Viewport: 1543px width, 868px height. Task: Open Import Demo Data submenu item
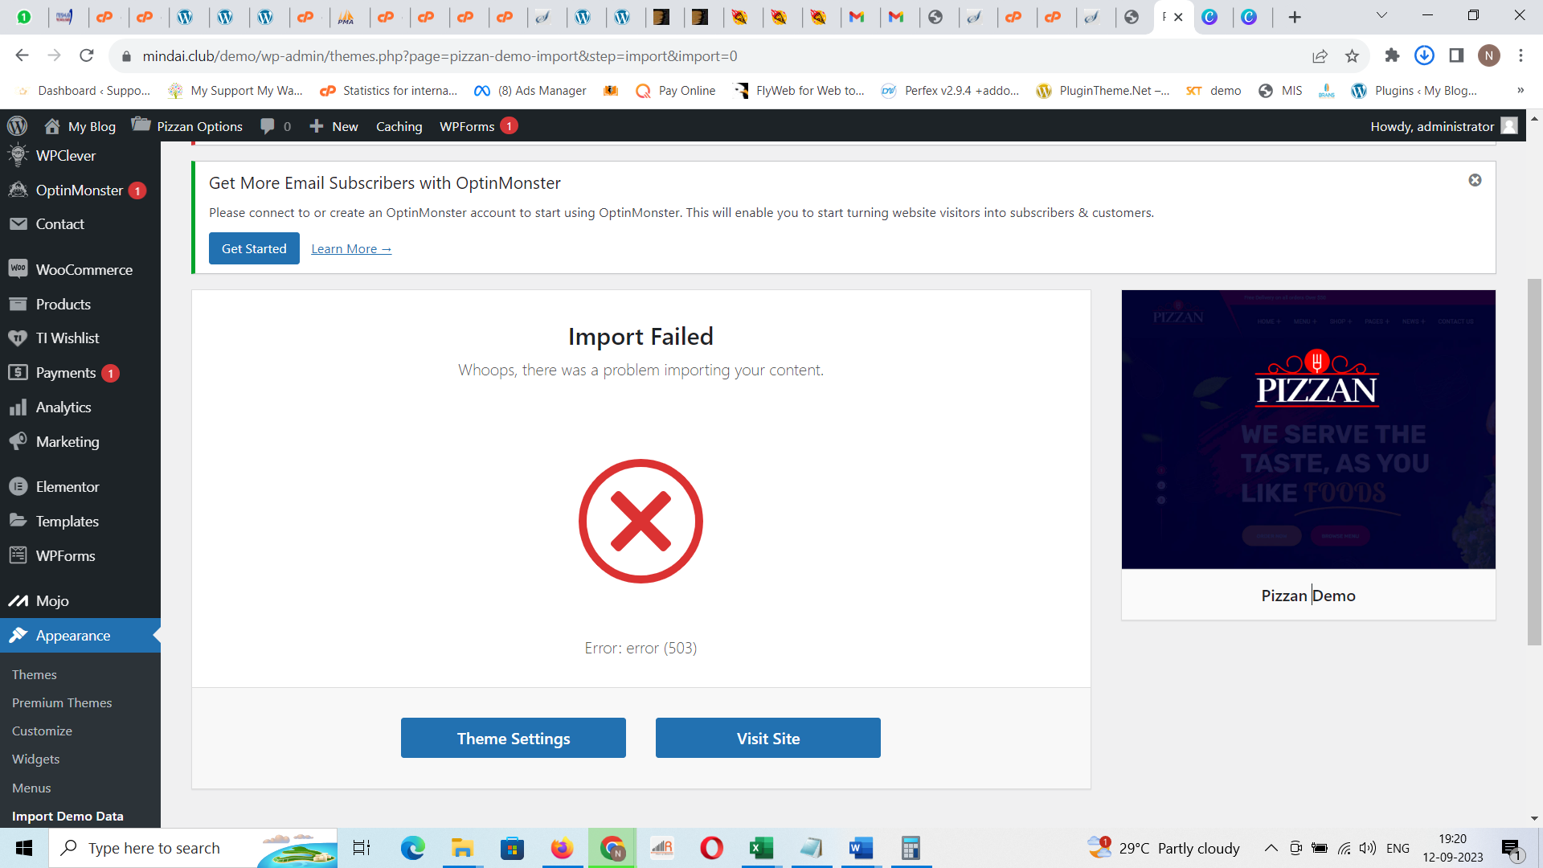point(68,817)
